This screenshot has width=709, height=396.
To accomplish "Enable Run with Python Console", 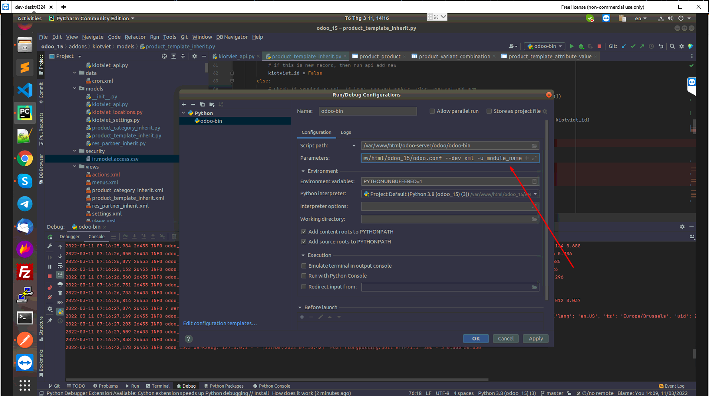I will pyautogui.click(x=304, y=276).
